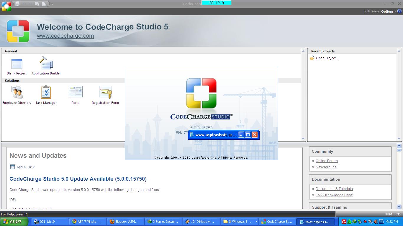This screenshot has height=226, width=403.
Task: Click scroll up arrow of the General panel
Action: click(303, 51)
